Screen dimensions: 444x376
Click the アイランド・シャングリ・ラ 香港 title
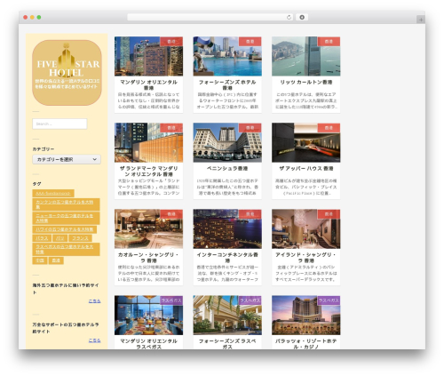(306, 258)
